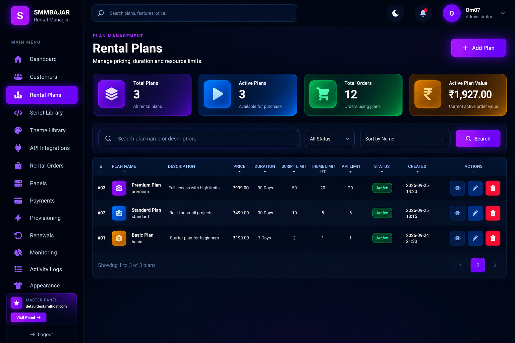Click the Standard Plan blue stack icon
The width and height of the screenshot is (515, 343).
119,213
